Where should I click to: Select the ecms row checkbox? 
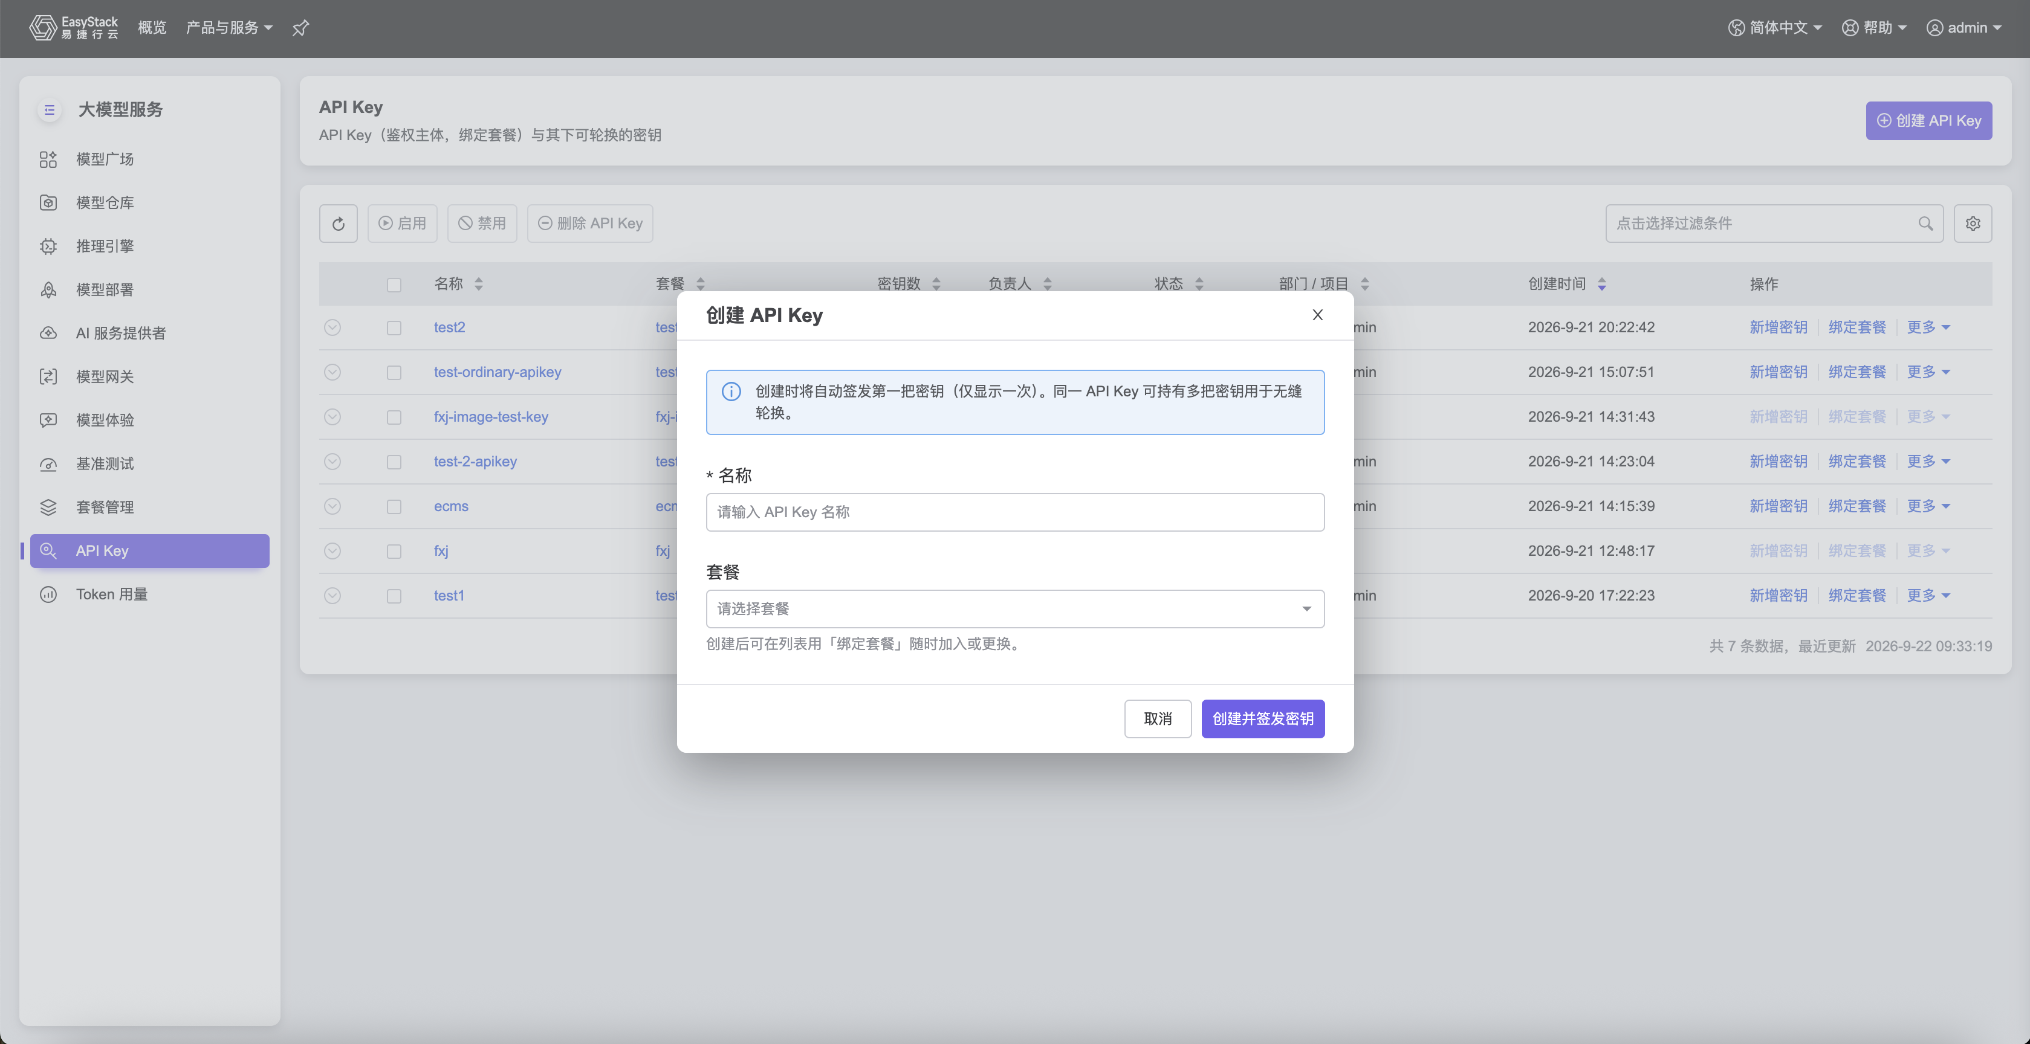coord(394,506)
